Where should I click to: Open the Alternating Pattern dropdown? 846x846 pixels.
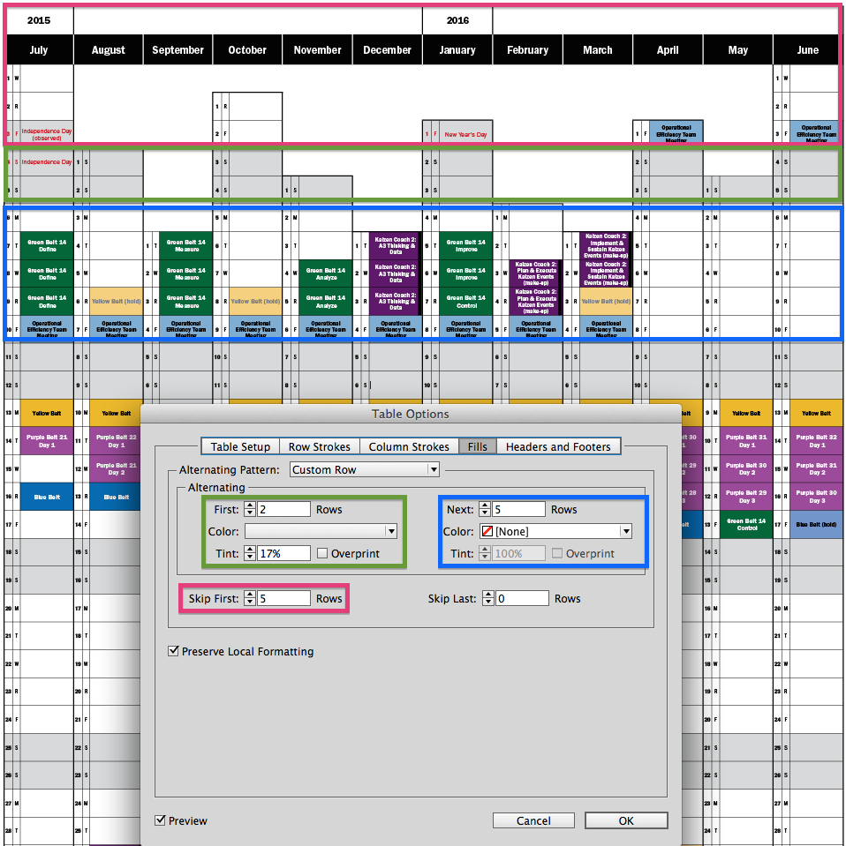[365, 469]
